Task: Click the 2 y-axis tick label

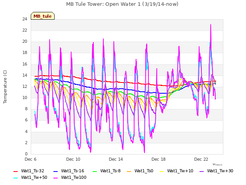Action: [x=26, y=143]
